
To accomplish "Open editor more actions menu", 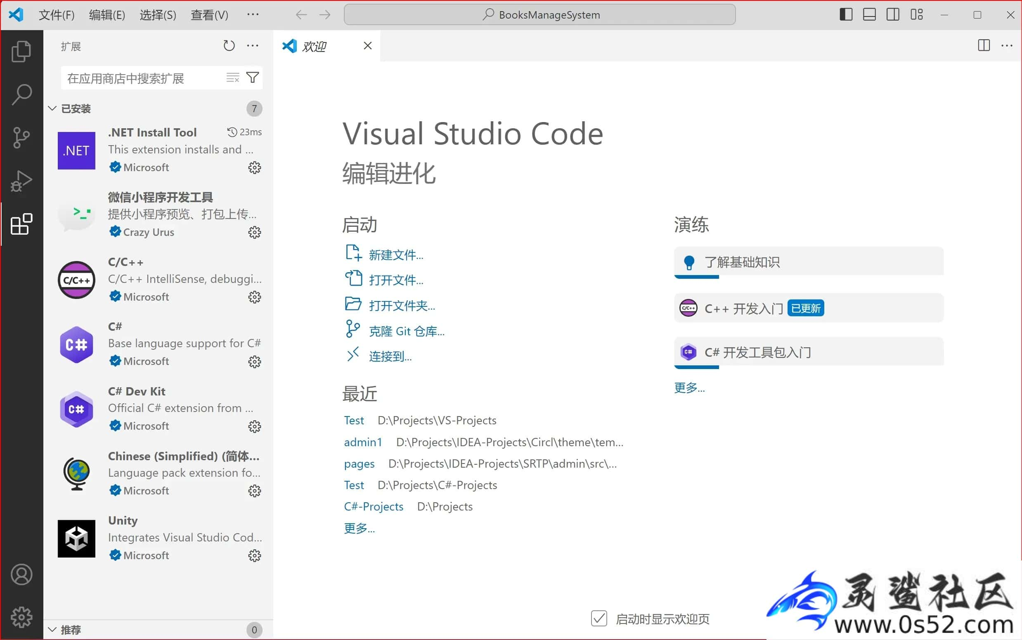I will [1007, 45].
